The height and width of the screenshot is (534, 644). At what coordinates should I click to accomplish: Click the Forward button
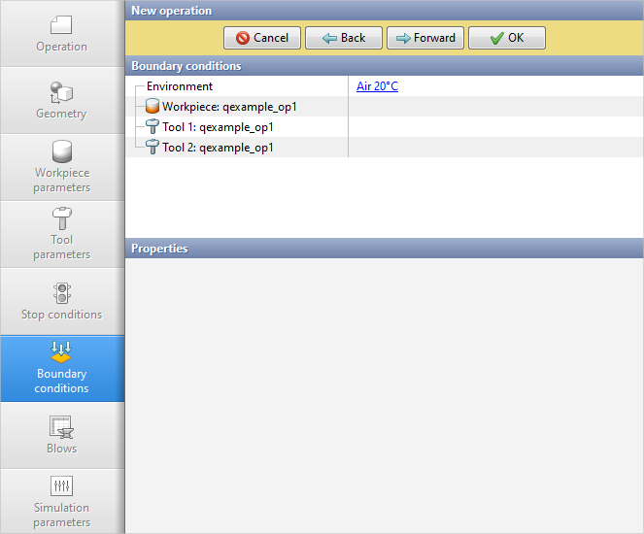tap(424, 38)
